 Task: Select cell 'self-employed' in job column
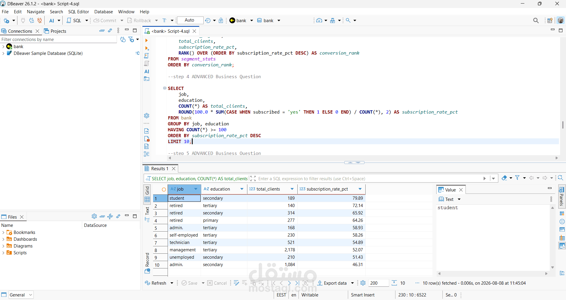184,235
